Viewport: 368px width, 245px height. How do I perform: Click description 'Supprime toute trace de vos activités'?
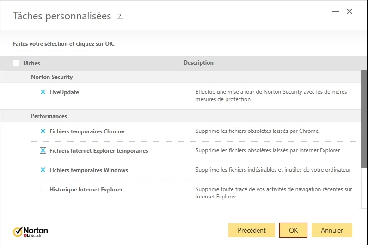pos(274,192)
